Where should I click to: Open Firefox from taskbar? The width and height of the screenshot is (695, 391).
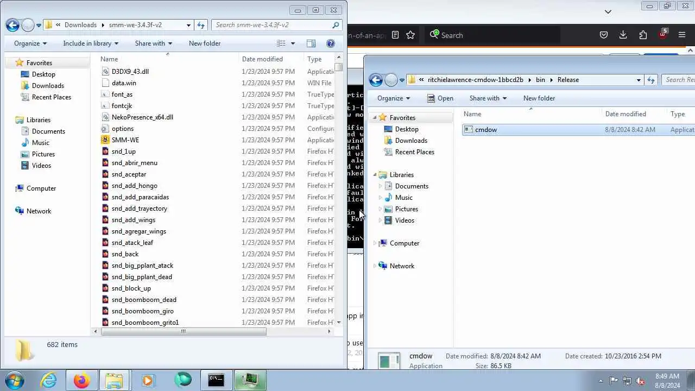82,380
